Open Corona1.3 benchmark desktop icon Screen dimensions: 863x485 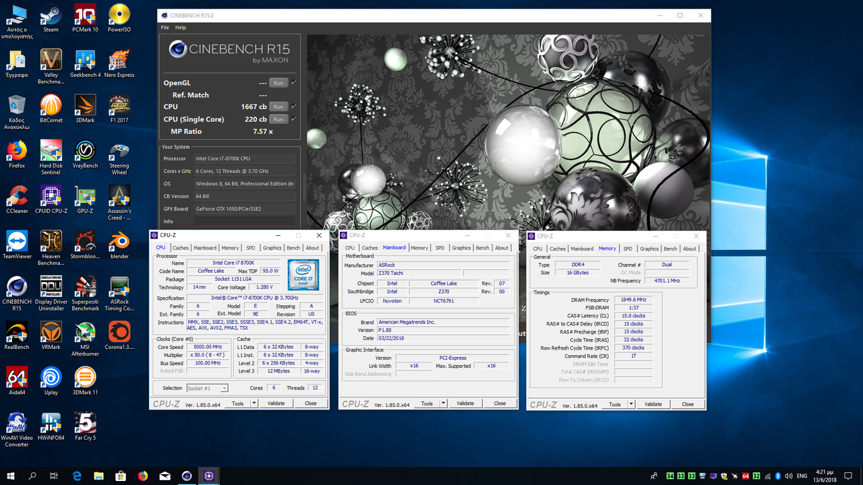pyautogui.click(x=119, y=335)
